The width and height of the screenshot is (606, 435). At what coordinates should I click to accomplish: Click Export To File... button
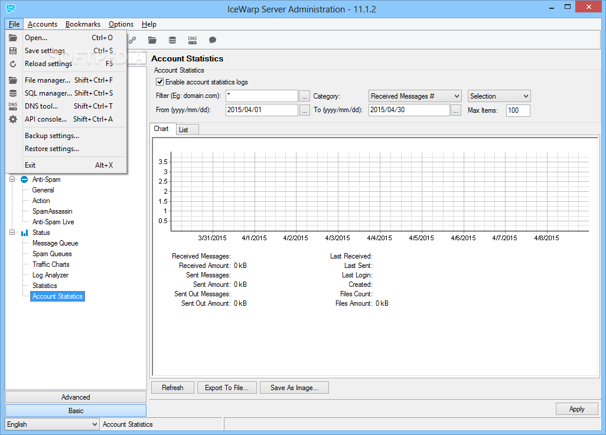(x=227, y=387)
